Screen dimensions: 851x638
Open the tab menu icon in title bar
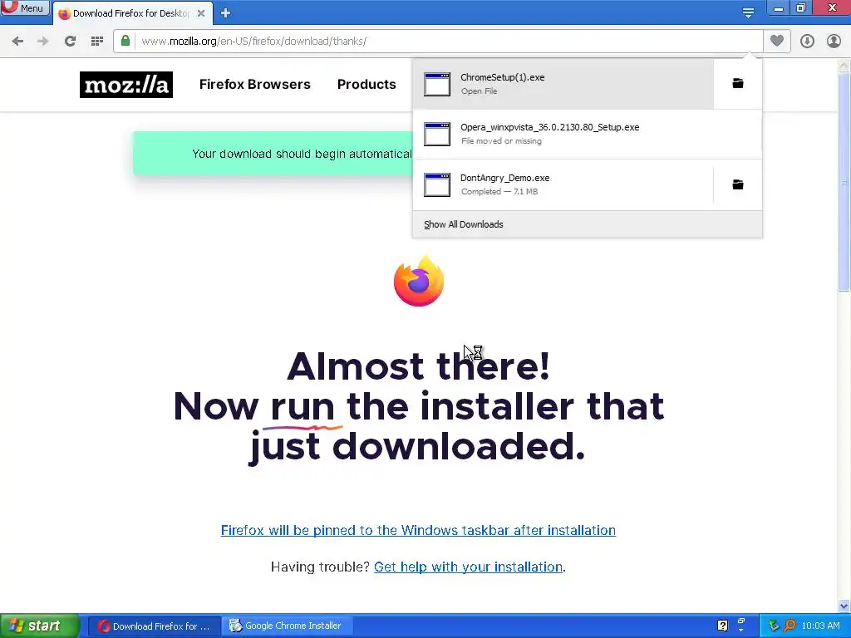pos(749,12)
